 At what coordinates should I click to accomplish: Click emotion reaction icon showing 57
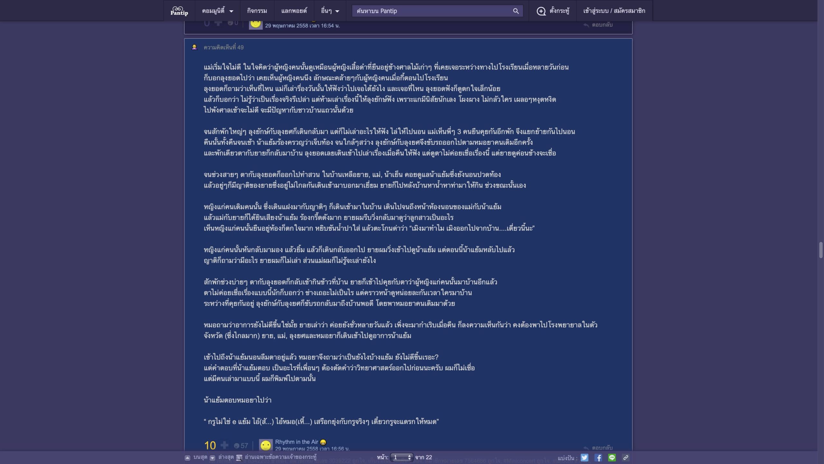click(237, 446)
